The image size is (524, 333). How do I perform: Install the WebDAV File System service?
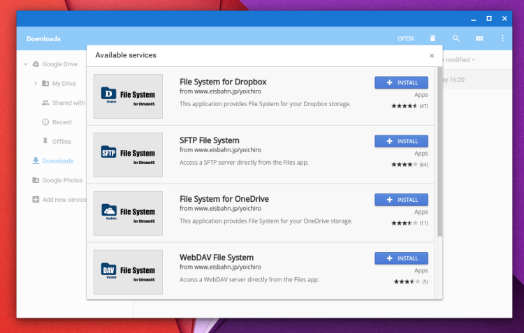point(401,258)
